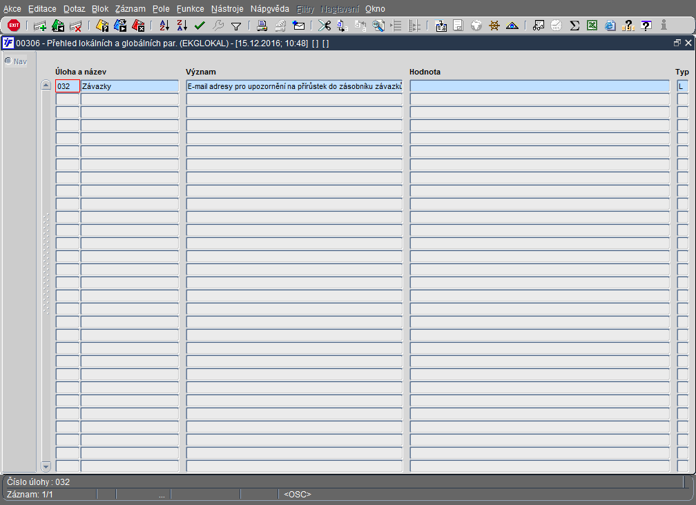Open the Akce menu
Screen dimensions: 696x505
click(x=12, y=9)
